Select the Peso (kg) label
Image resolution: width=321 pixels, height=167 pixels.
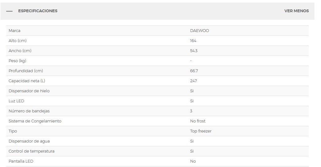pos(17,61)
